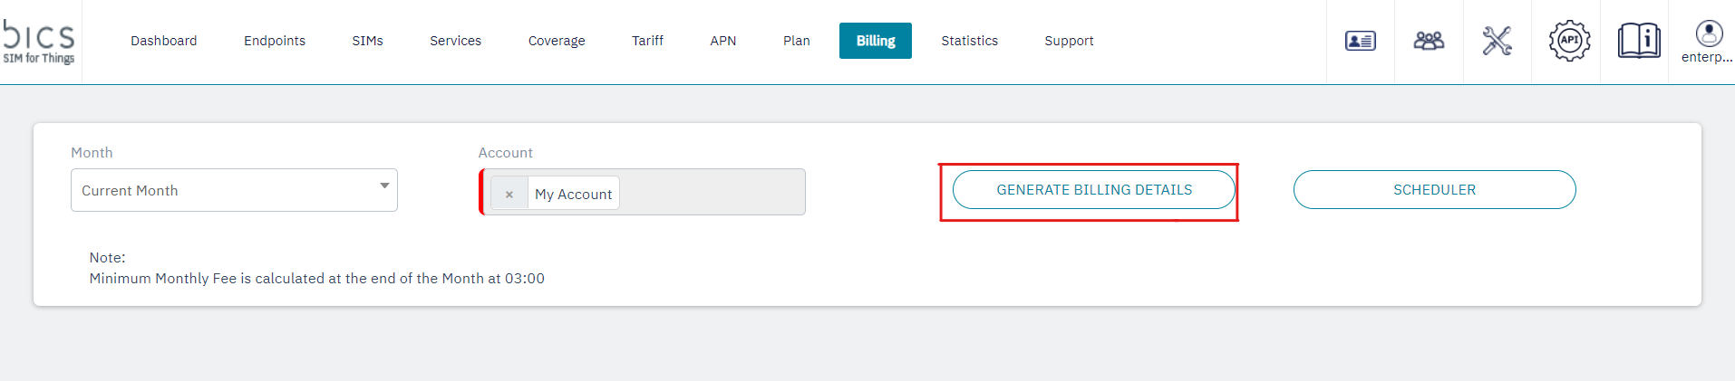The image size is (1735, 381).
Task: Expand the Current Month dropdown
Action: (234, 190)
